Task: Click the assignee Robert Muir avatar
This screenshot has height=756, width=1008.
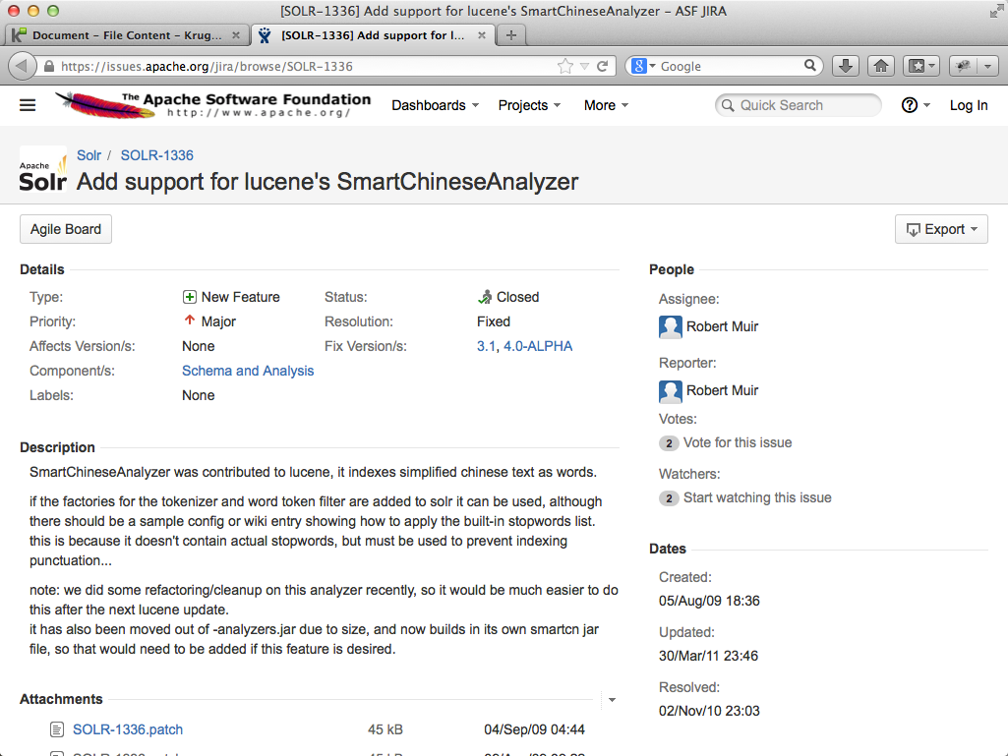Action: click(x=671, y=326)
